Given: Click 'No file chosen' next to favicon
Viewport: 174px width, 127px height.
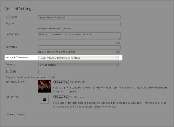Looking at the screenshot, I should coord(78,97).
